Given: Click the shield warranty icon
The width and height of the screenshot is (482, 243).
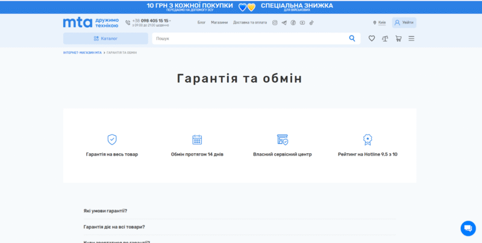Looking at the screenshot, I should point(112,139).
